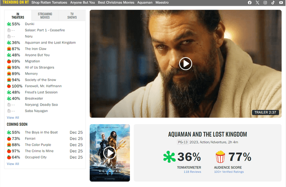
Task: Open the Ferrari coming soon link
Action: point(30,139)
